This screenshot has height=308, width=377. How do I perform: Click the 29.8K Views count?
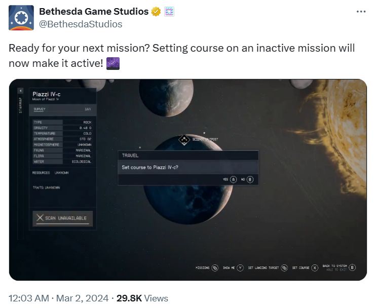(142, 298)
